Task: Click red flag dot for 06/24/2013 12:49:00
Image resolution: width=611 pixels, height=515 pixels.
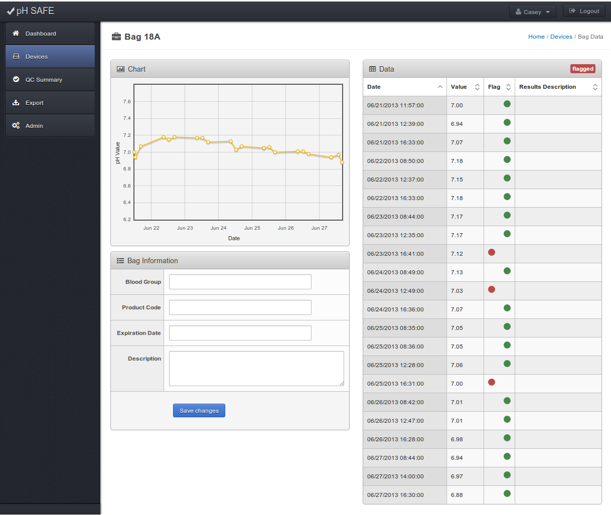Action: (x=492, y=289)
